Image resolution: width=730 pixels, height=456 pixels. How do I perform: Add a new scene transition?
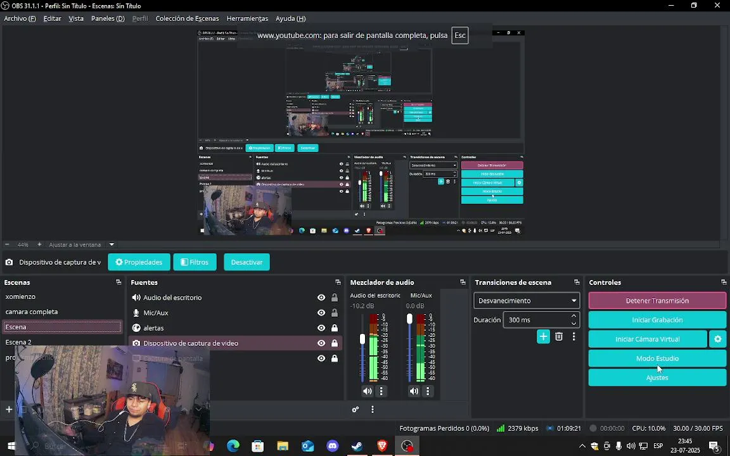[x=543, y=336]
